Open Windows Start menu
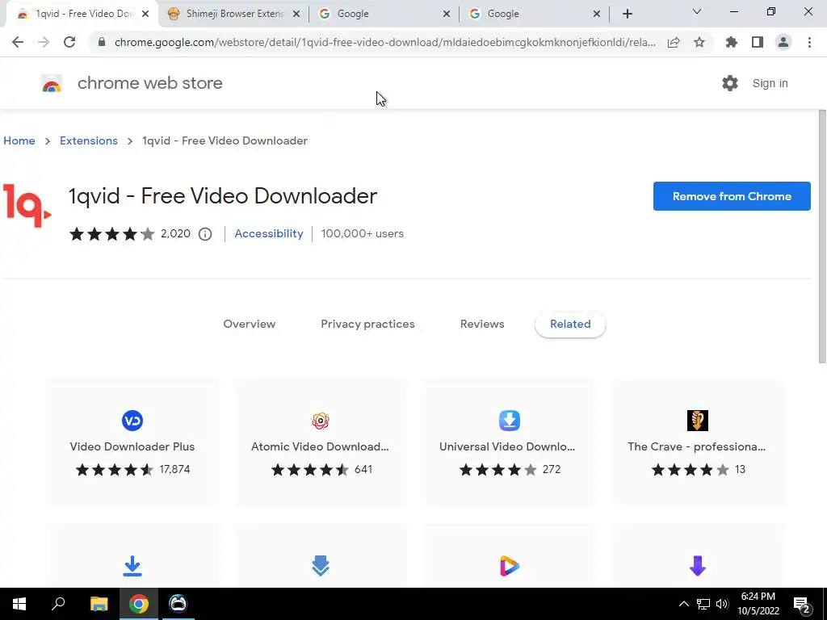The height and width of the screenshot is (620, 827). pyautogui.click(x=19, y=604)
